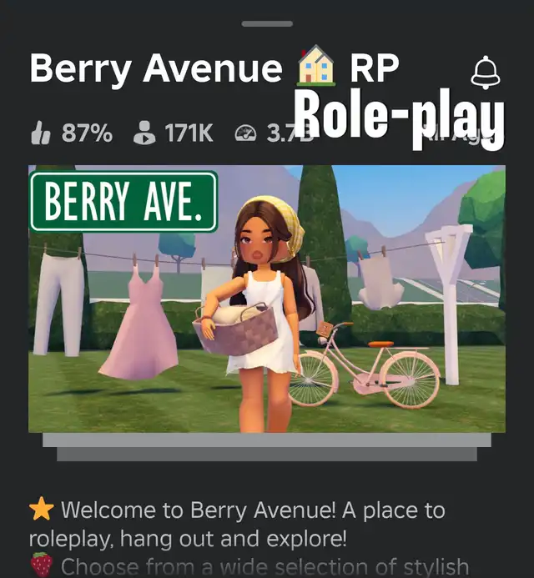This screenshot has height=578, width=534.
Task: Click the active players person icon
Action: (x=144, y=133)
